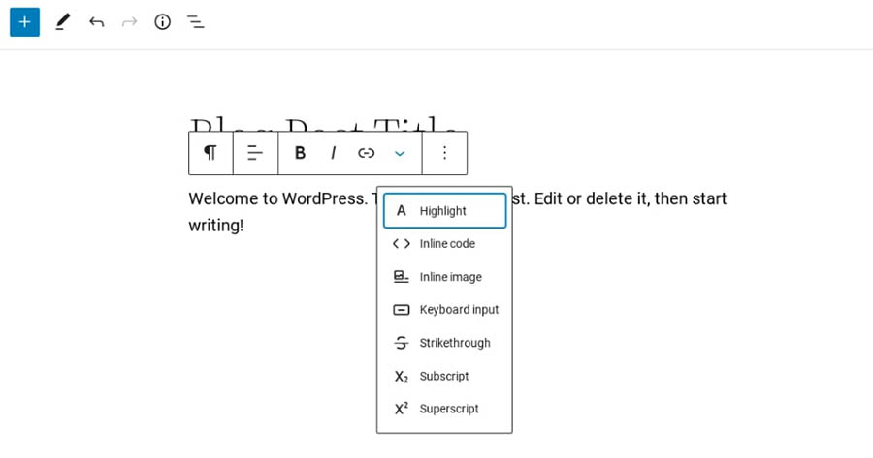Toggle bold formatting

(x=300, y=153)
